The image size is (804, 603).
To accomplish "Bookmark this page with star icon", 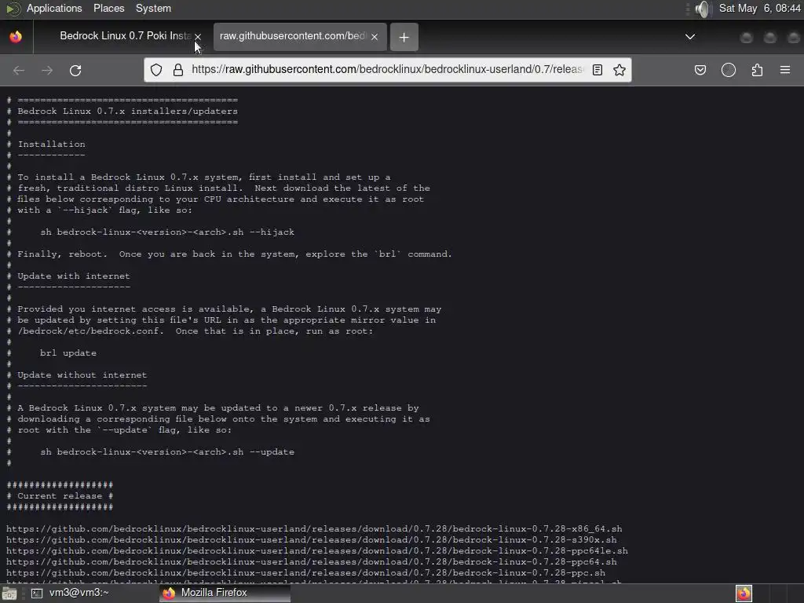I will pos(619,70).
